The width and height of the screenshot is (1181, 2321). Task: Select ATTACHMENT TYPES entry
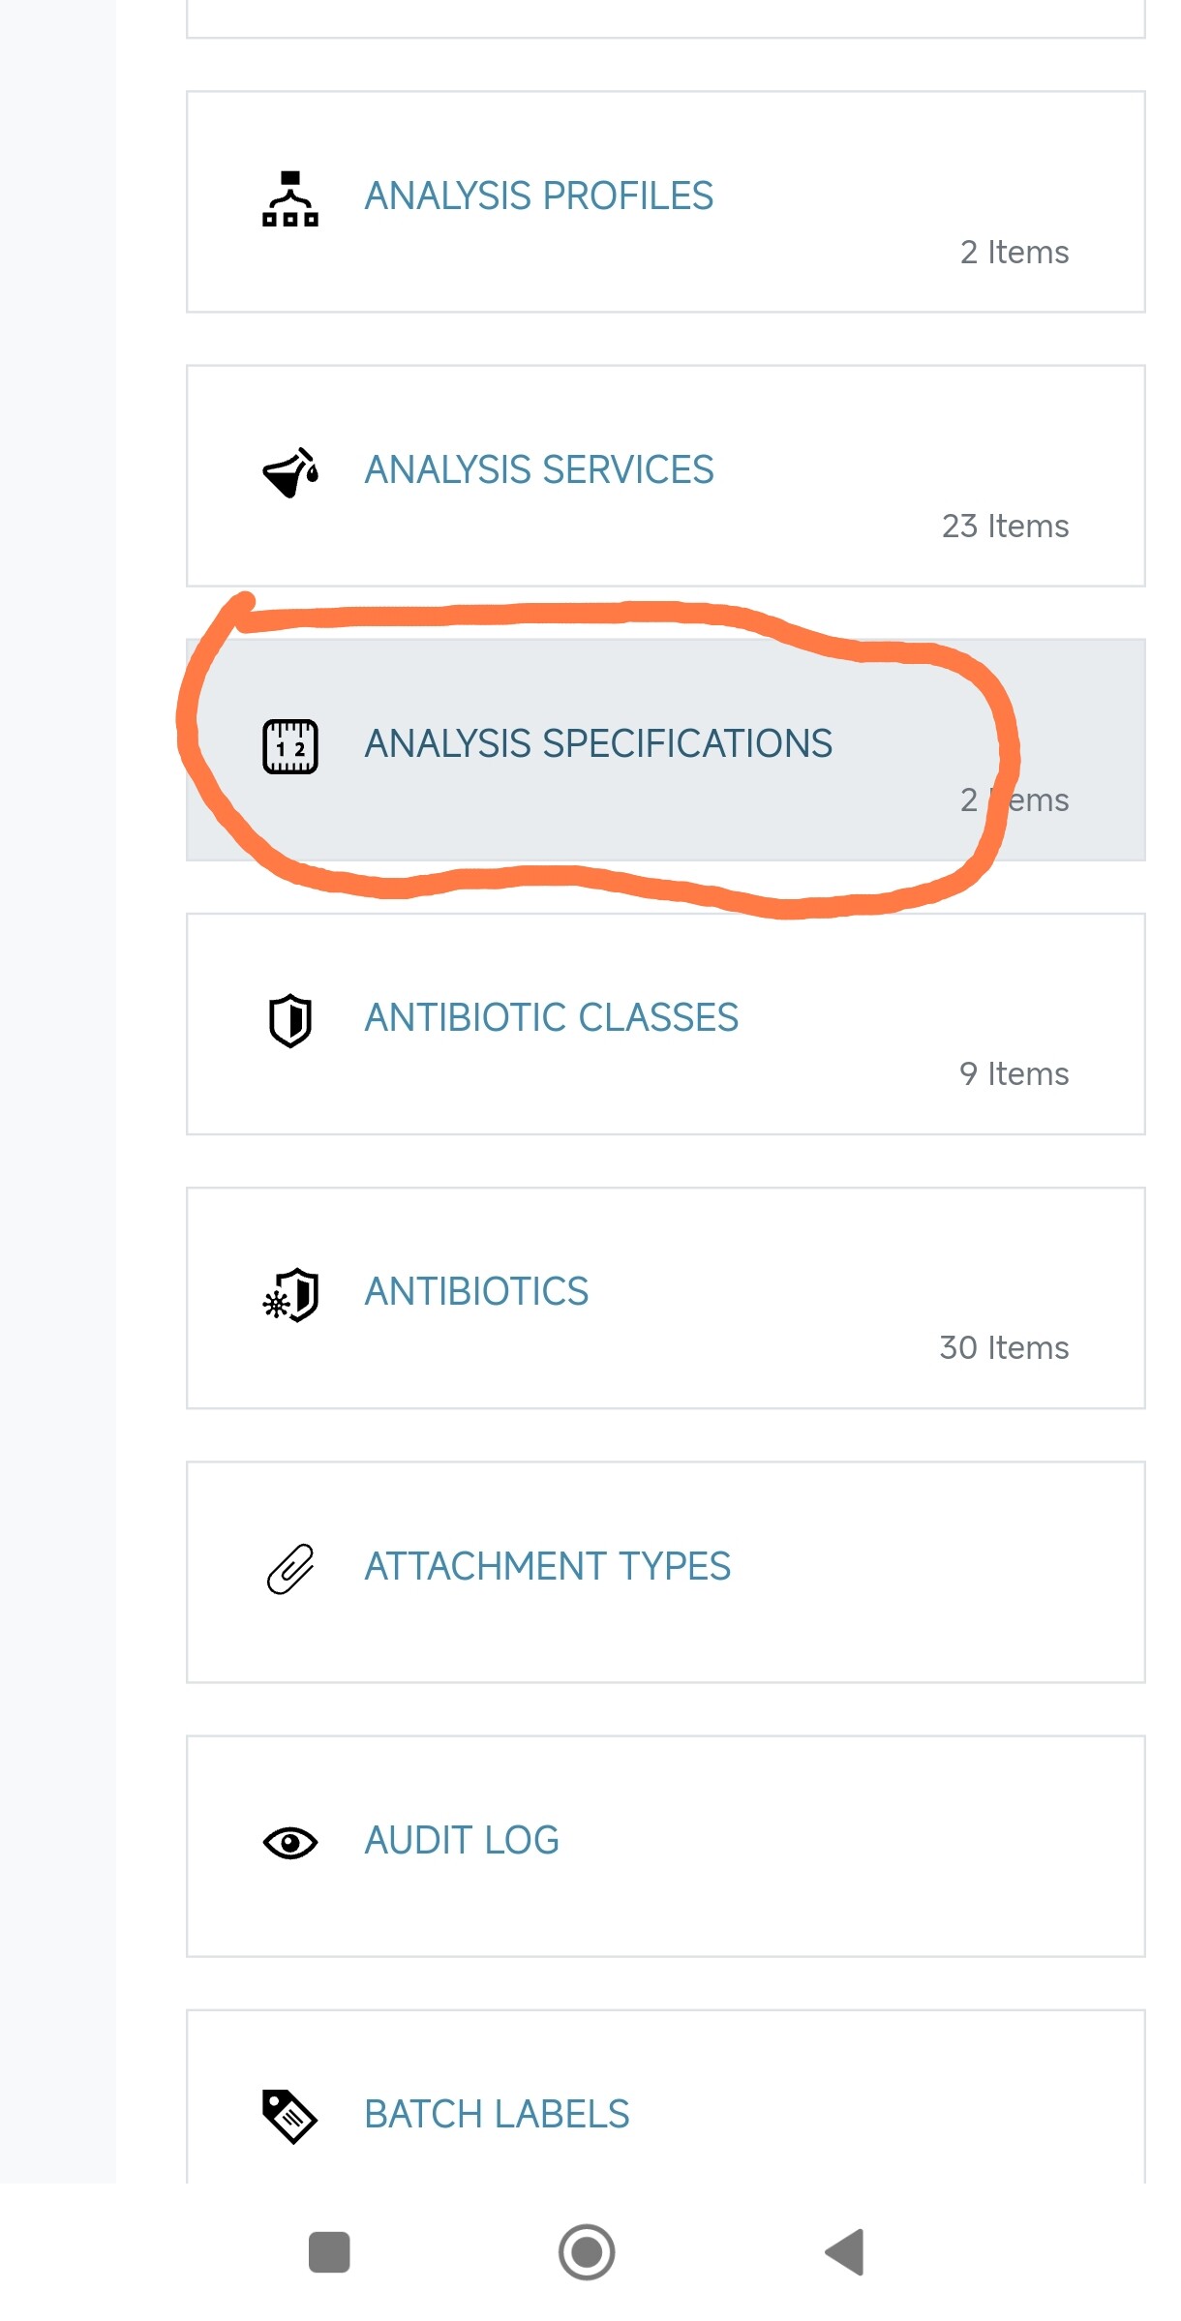tap(547, 1566)
